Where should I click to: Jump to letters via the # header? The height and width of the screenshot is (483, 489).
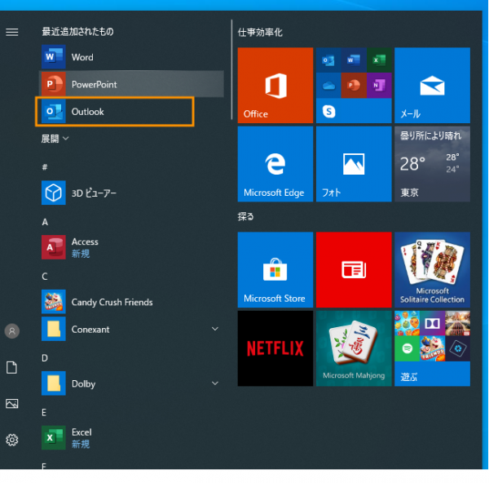coord(45,167)
